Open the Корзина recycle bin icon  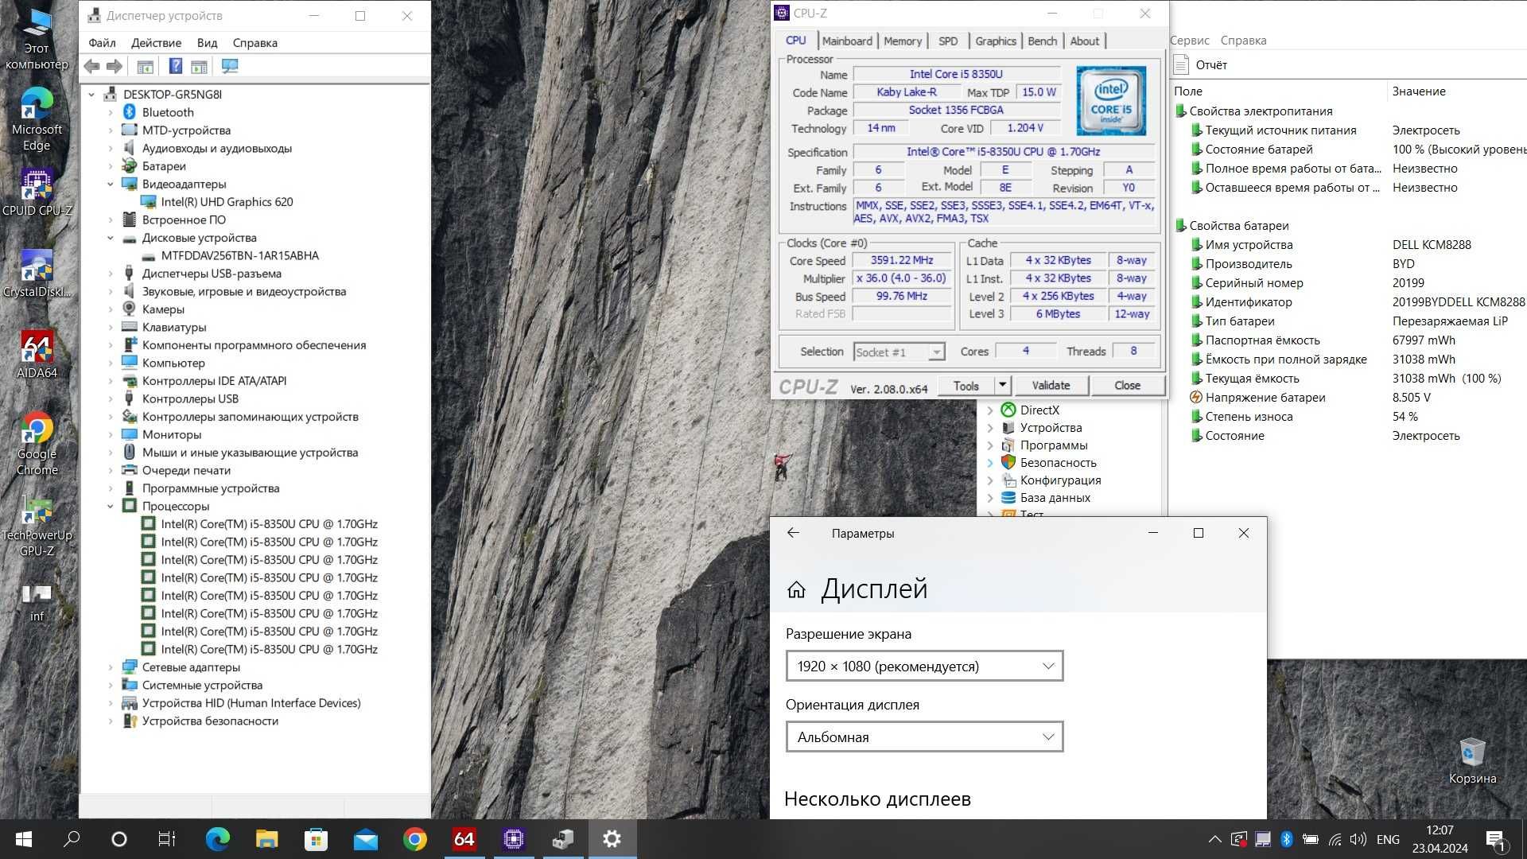pyautogui.click(x=1472, y=761)
